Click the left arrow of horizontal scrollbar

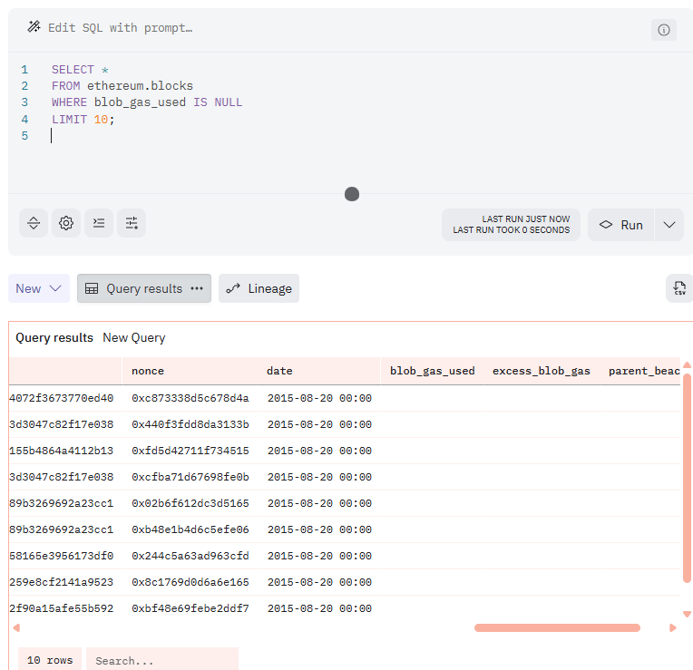pyautogui.click(x=16, y=627)
